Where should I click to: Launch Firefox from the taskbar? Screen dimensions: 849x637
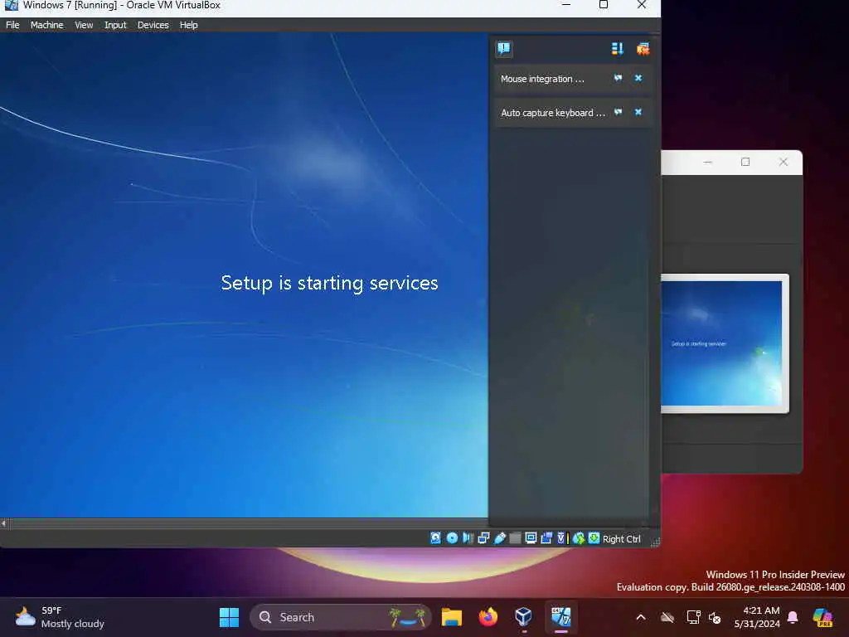pyautogui.click(x=488, y=617)
